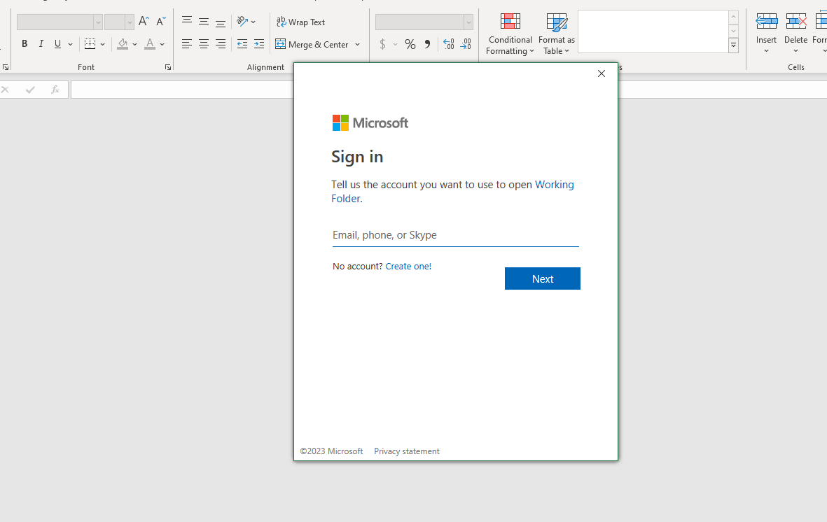Apply Underline formatting button

coord(57,44)
